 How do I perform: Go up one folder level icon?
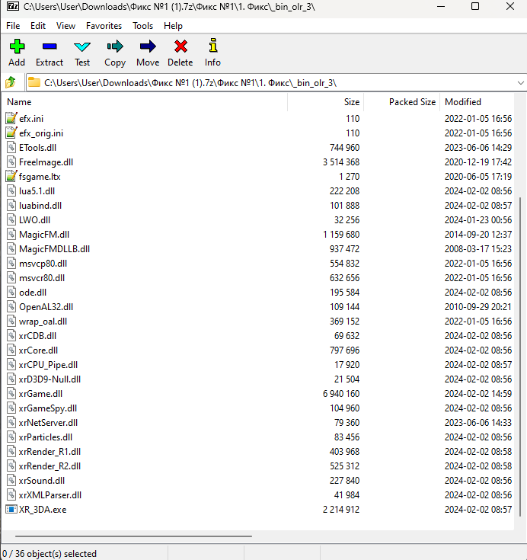tap(11, 82)
